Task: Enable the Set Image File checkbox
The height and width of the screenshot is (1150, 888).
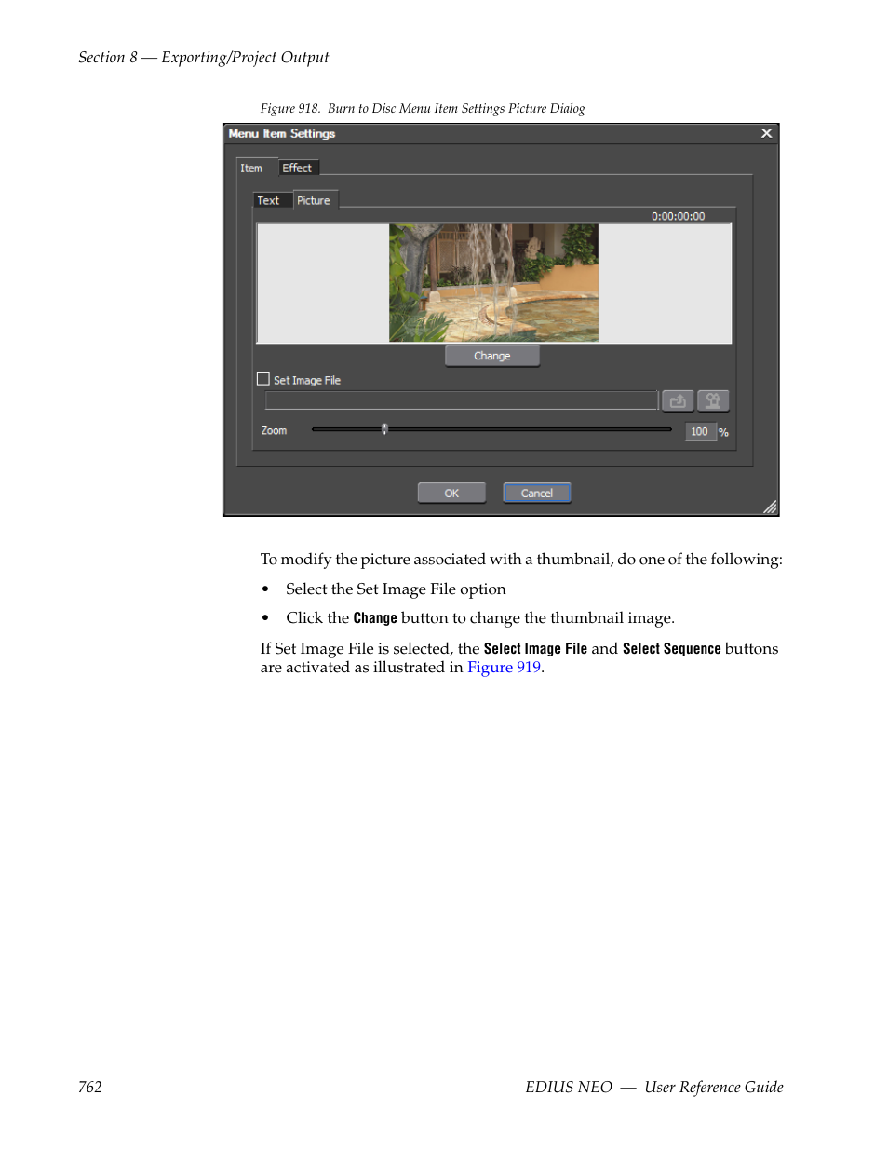Action: click(263, 379)
